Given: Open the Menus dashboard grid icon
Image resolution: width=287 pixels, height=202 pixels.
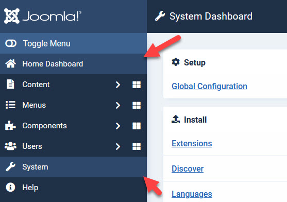Looking at the screenshot, I should pos(137,105).
